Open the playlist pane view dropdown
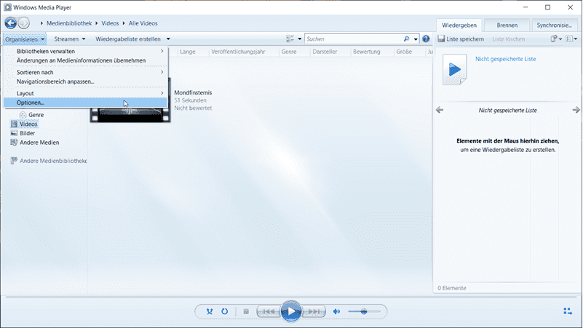The height and width of the screenshot is (328, 583). pos(571,39)
